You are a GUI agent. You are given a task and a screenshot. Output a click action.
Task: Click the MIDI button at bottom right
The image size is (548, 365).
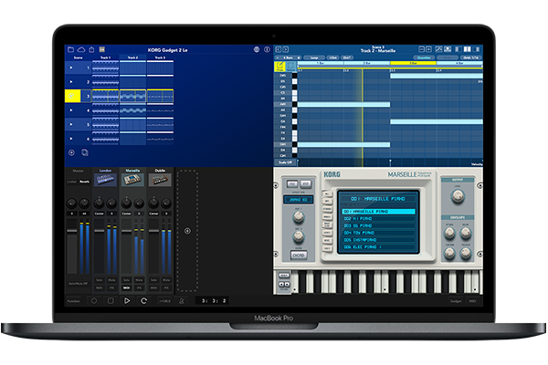[472, 301]
